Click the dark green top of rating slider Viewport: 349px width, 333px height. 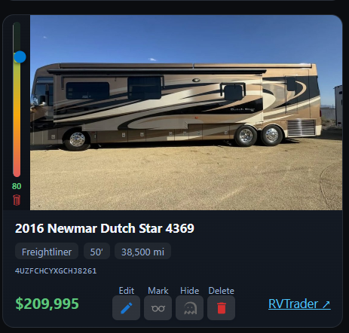[17, 28]
